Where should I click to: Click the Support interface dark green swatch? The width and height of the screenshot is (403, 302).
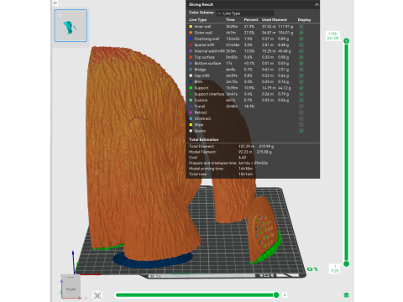pos(191,94)
